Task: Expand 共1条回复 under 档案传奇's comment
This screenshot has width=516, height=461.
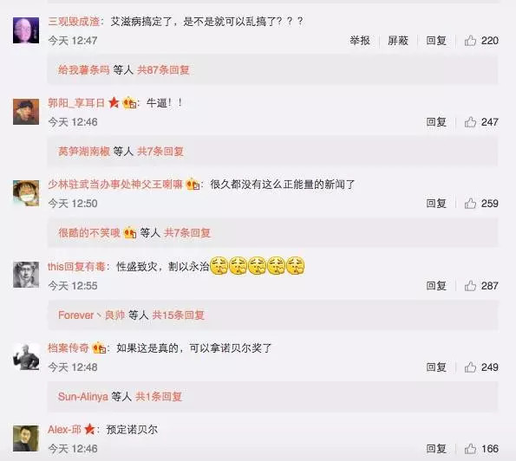Action: (159, 397)
